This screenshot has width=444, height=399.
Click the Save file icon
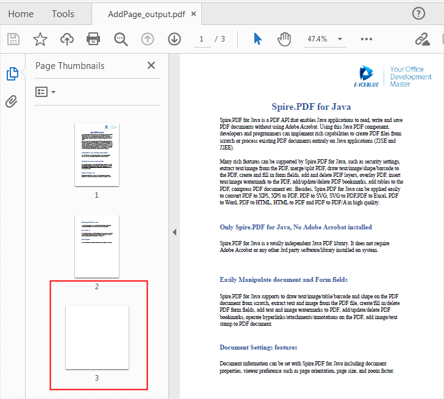pos(13,39)
